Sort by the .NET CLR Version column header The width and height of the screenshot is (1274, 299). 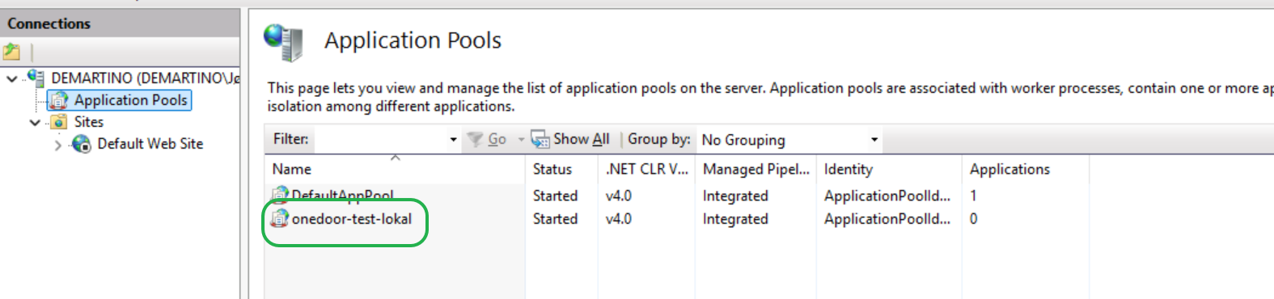tap(646, 169)
